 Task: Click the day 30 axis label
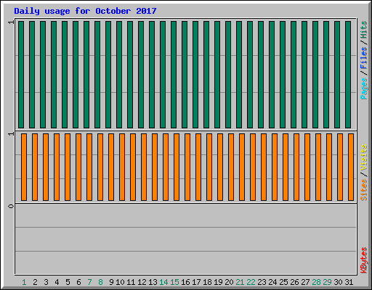338,282
